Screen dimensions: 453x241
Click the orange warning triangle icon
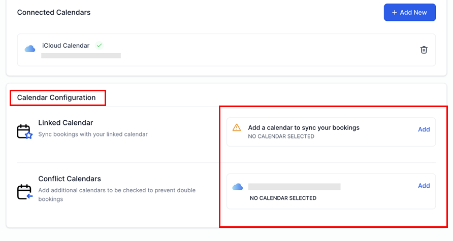[x=237, y=128]
